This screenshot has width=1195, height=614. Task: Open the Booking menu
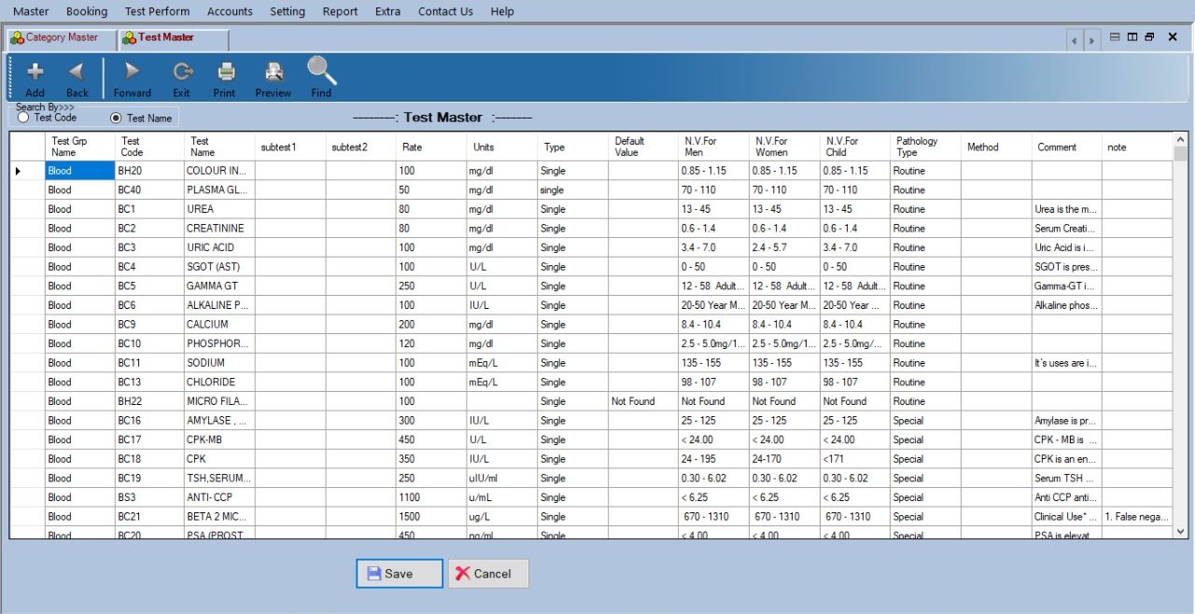pos(87,11)
